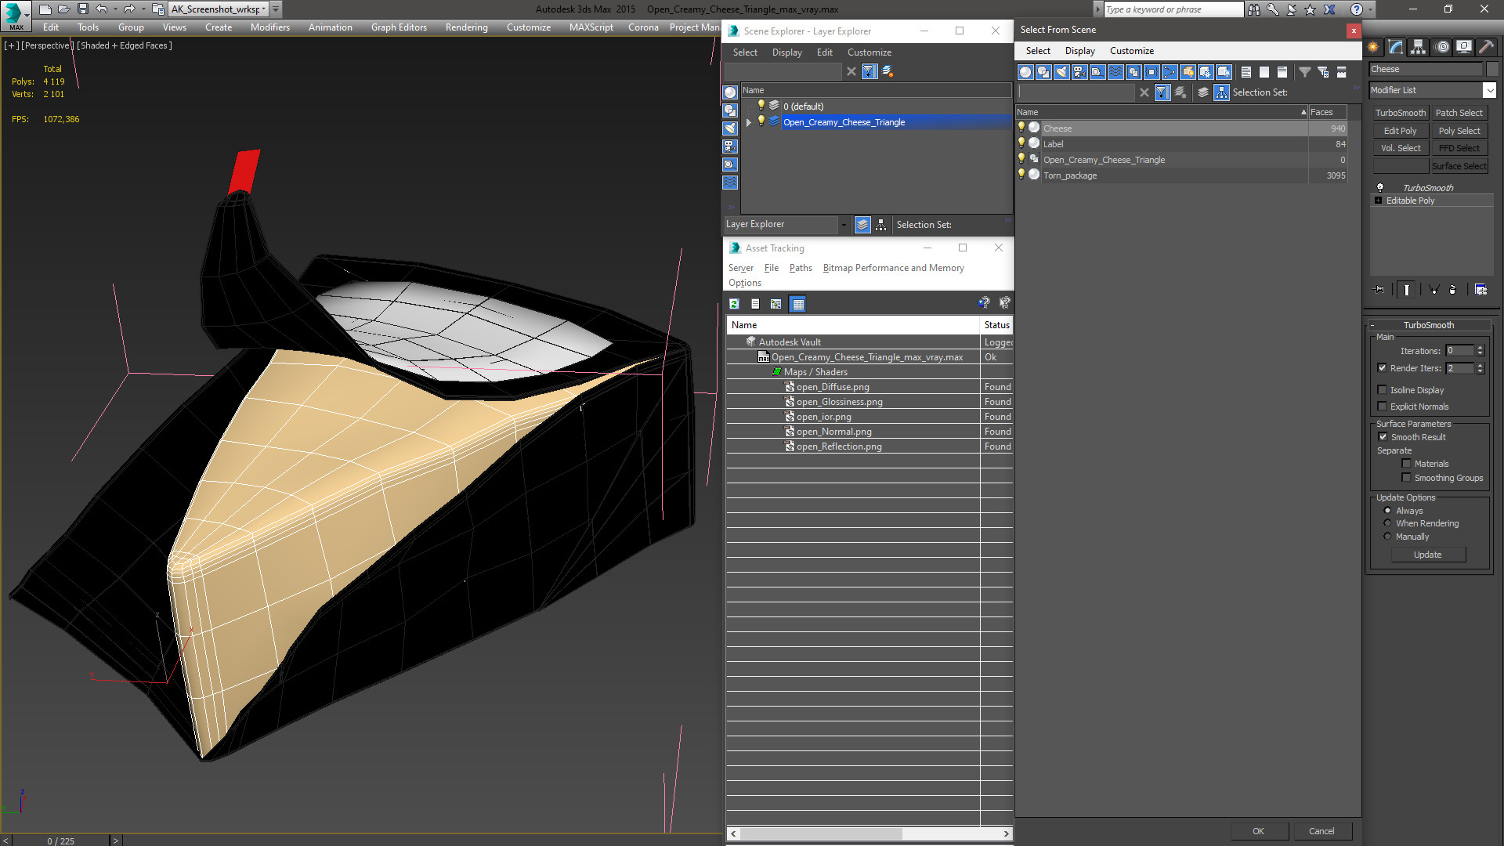Click Select None icon in Select From Scene
The image size is (1504, 846).
pos(1264,72)
